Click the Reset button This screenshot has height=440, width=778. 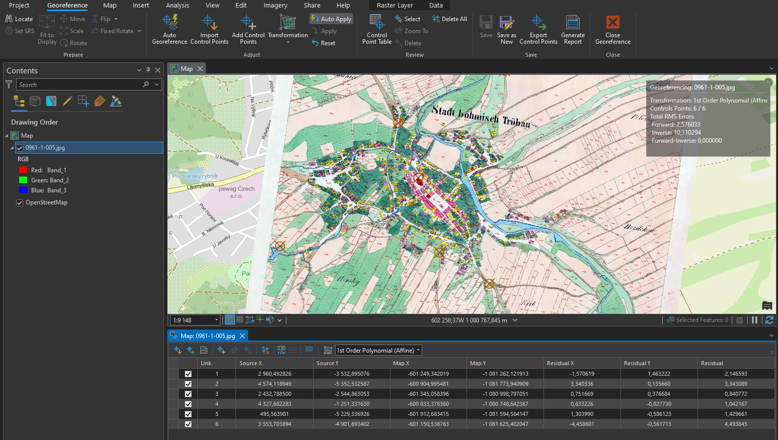click(x=324, y=43)
